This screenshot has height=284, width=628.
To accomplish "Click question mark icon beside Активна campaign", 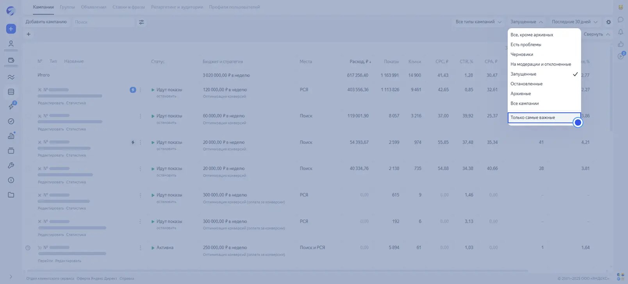I will (x=28, y=248).
